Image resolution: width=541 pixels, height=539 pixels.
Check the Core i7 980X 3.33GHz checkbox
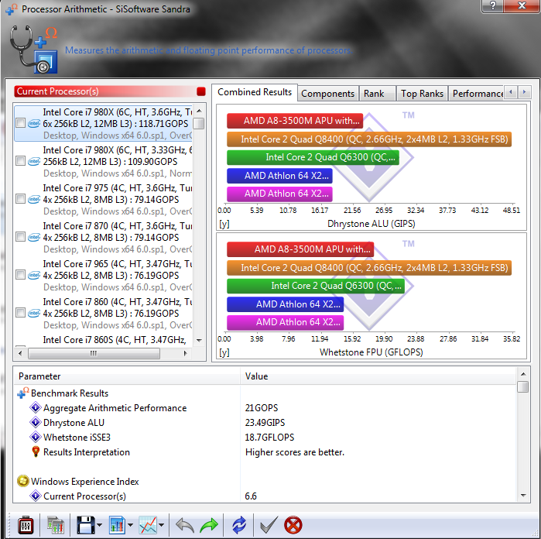20,161
